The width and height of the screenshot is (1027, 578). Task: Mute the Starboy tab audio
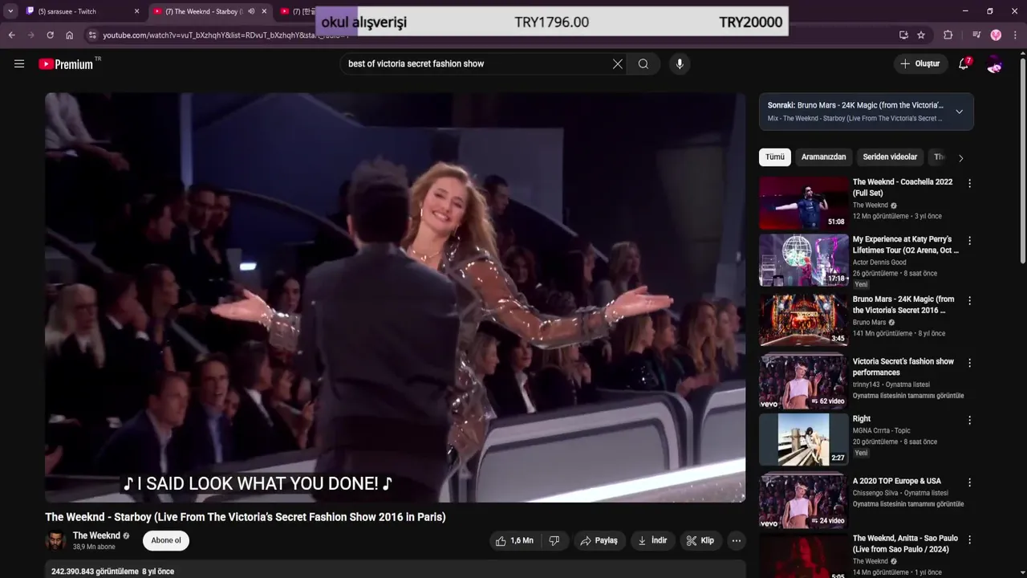pyautogui.click(x=251, y=11)
